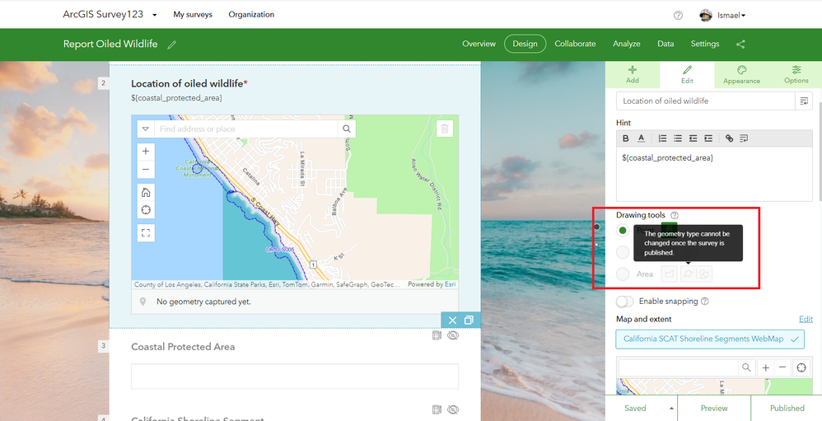Open the arrow menu next to Saved
822x421 pixels.
click(671, 408)
